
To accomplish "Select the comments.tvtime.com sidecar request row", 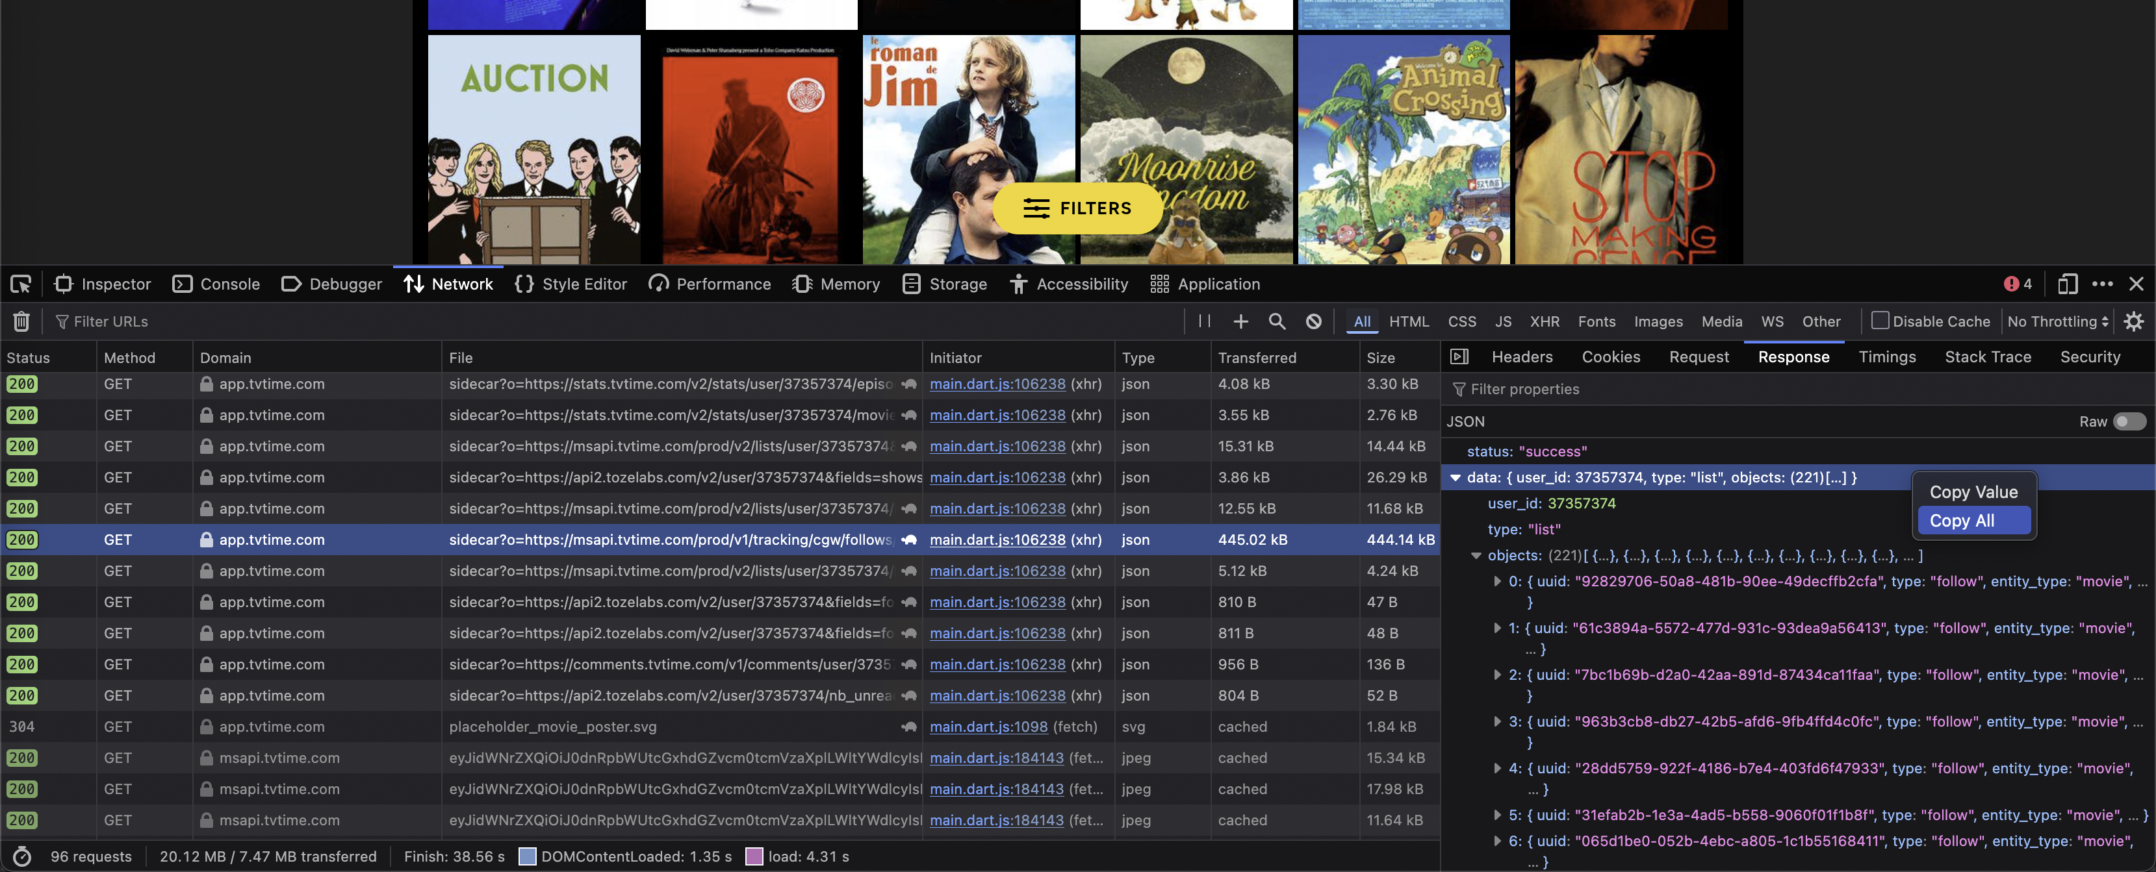I will click(x=720, y=665).
